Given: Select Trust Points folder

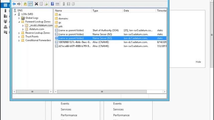Looking at the screenshot, I should point(32,37).
